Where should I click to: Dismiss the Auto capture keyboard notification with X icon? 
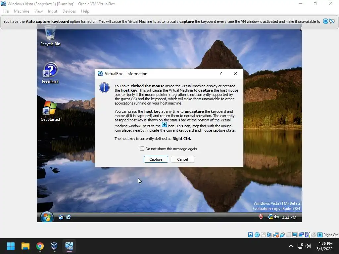click(325, 21)
